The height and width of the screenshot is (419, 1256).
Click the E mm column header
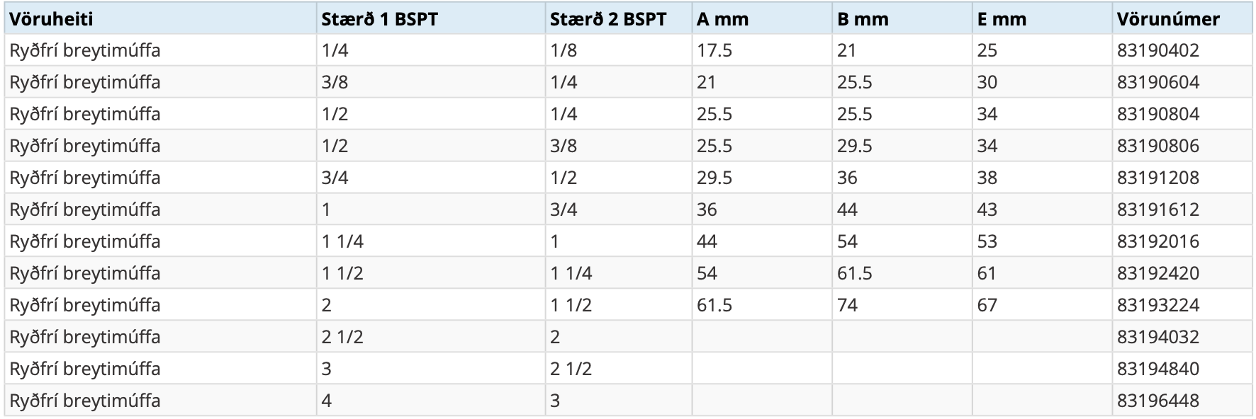click(1002, 19)
